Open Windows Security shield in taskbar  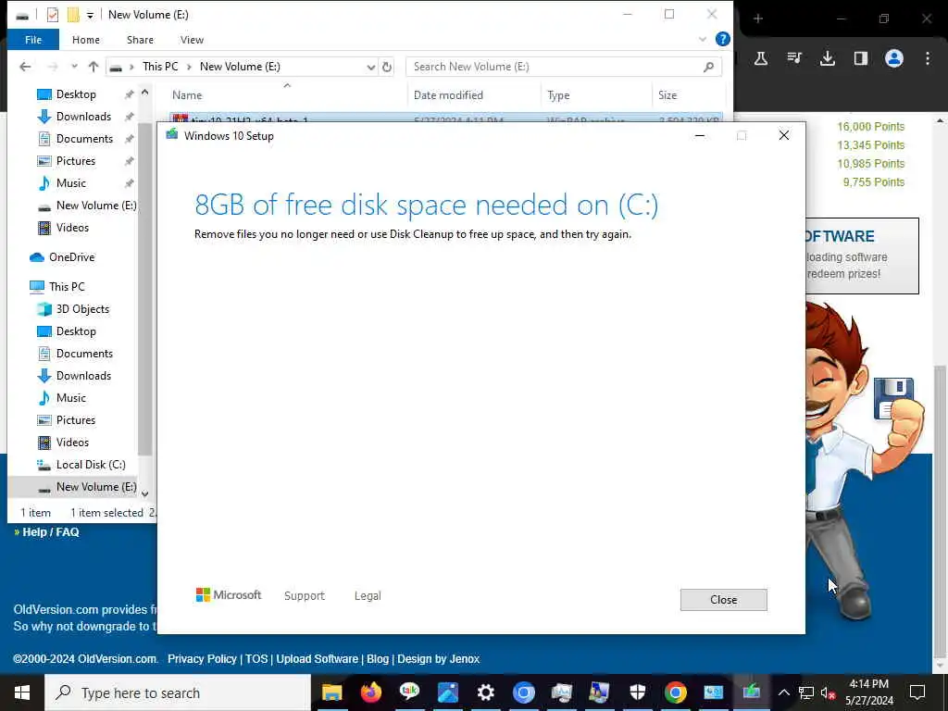click(637, 692)
